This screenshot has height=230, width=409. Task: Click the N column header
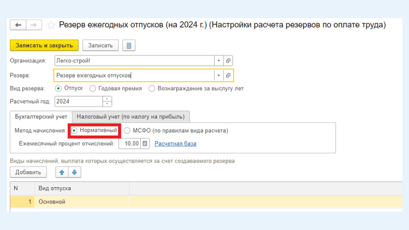(x=22, y=188)
